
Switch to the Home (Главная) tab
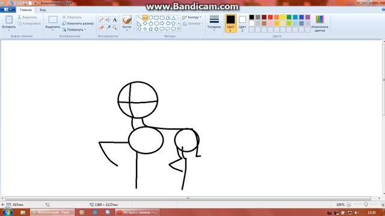coord(26,10)
